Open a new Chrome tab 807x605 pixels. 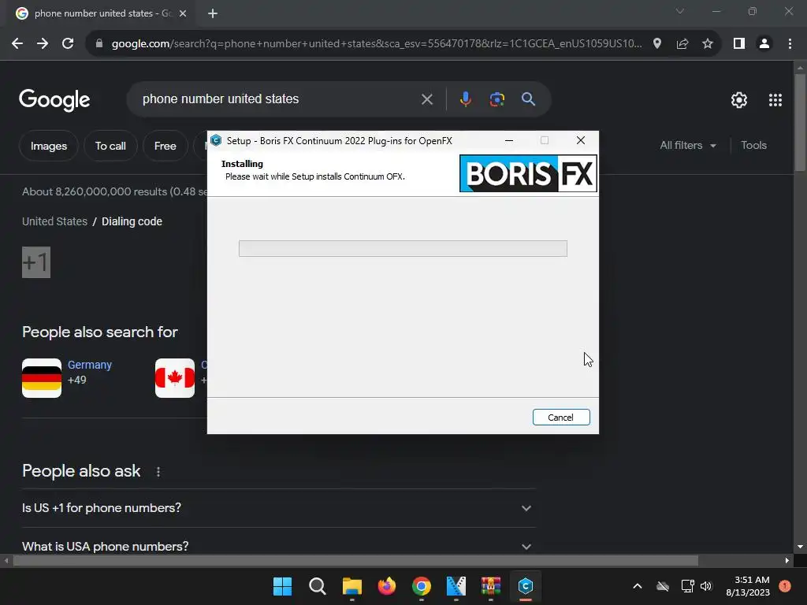click(213, 13)
